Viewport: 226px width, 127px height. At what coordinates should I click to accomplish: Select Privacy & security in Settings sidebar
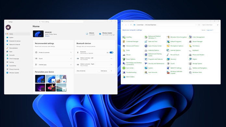click(x=18, y=69)
